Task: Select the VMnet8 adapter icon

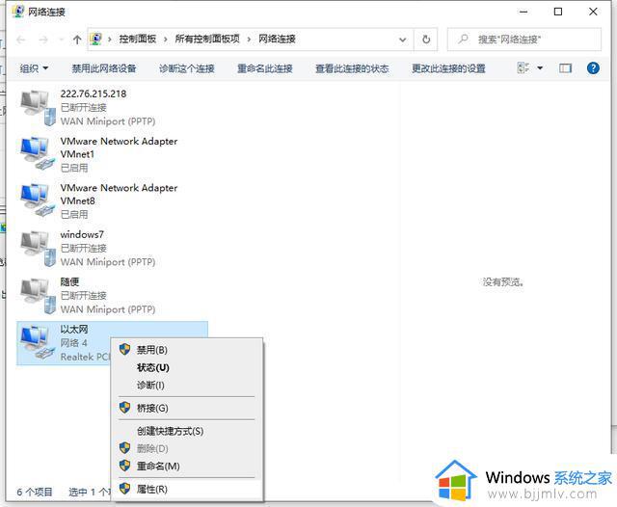Action: [x=38, y=200]
